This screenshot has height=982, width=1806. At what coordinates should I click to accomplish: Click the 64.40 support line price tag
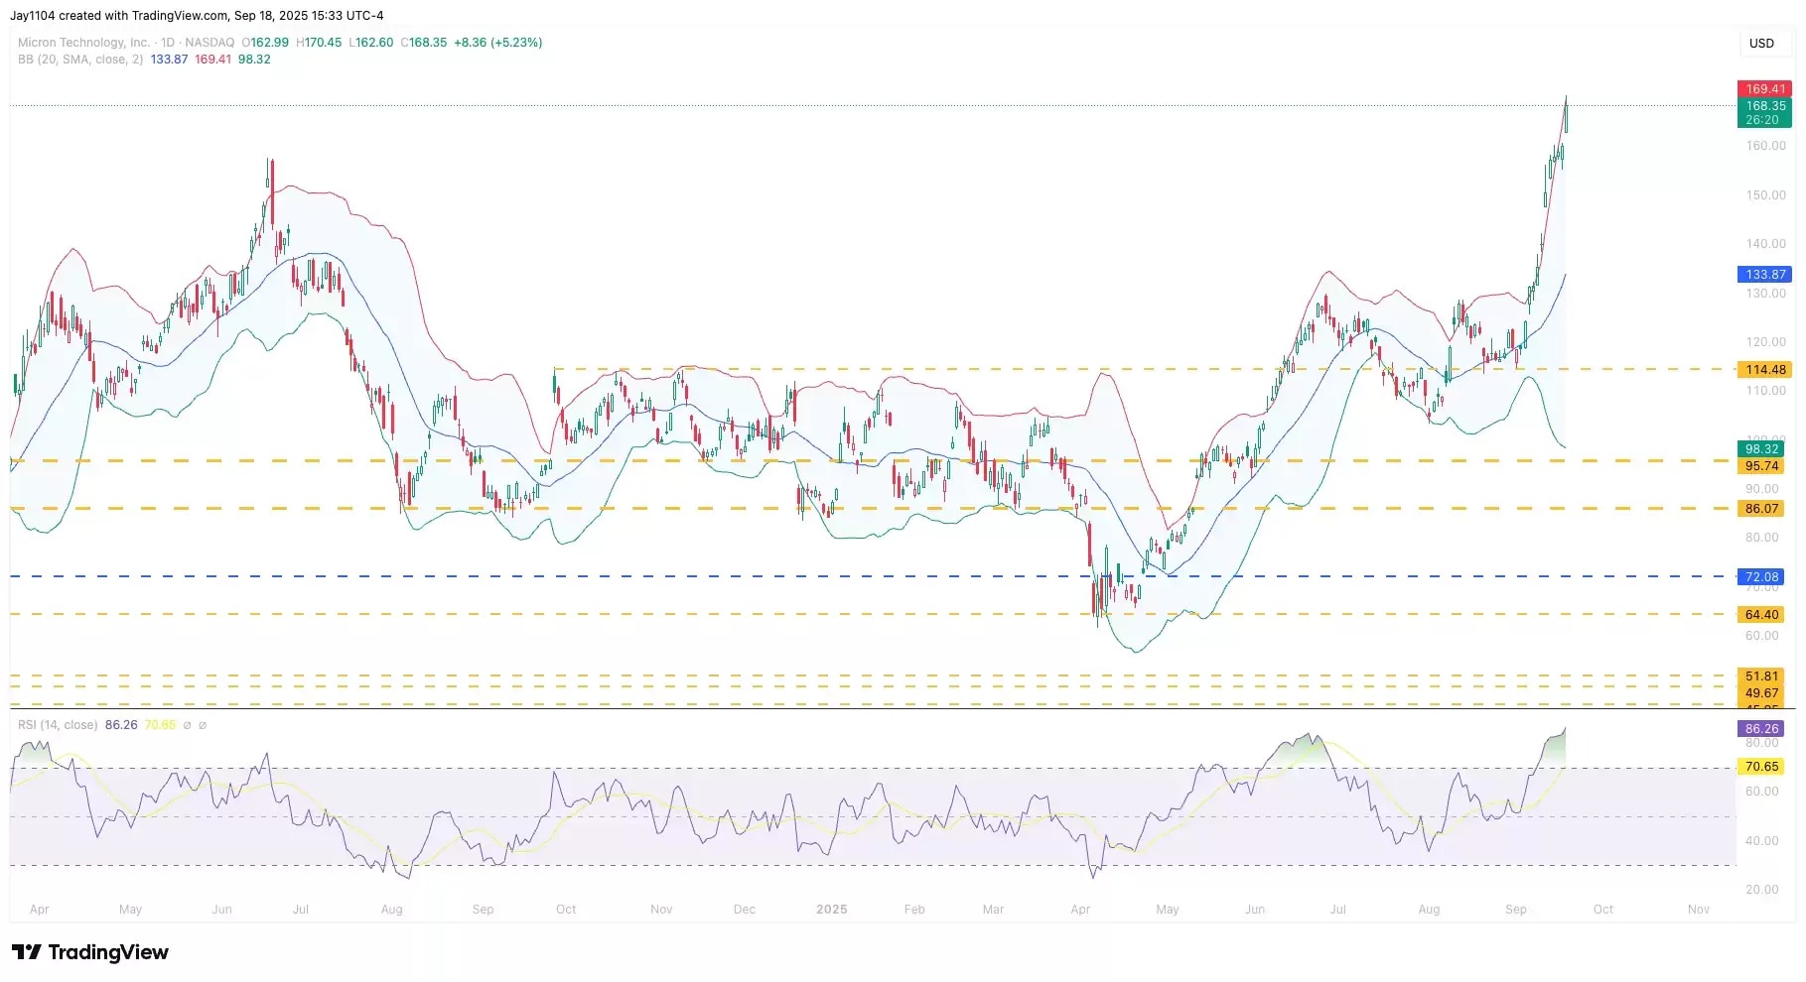click(1761, 615)
